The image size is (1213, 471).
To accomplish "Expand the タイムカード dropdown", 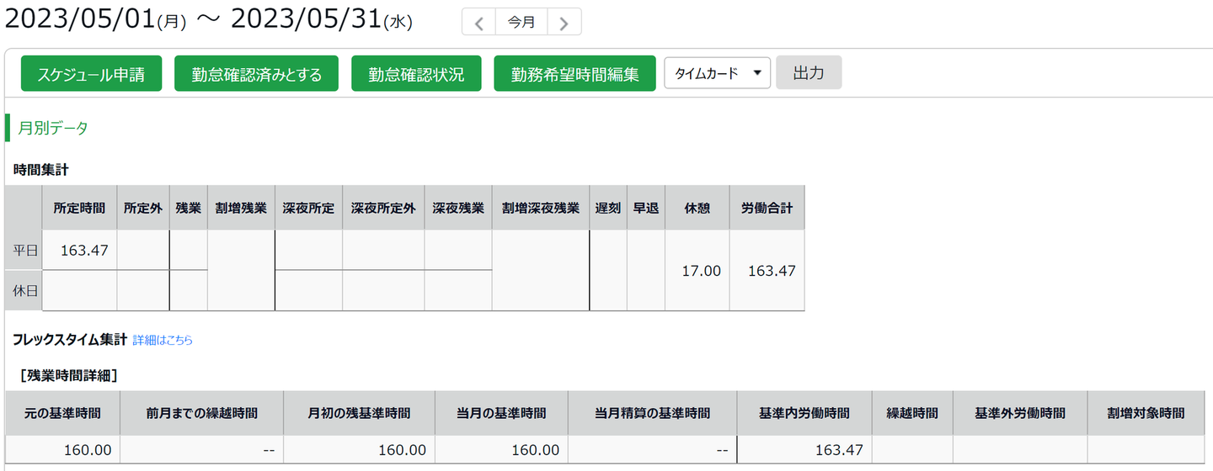I will pyautogui.click(x=717, y=73).
